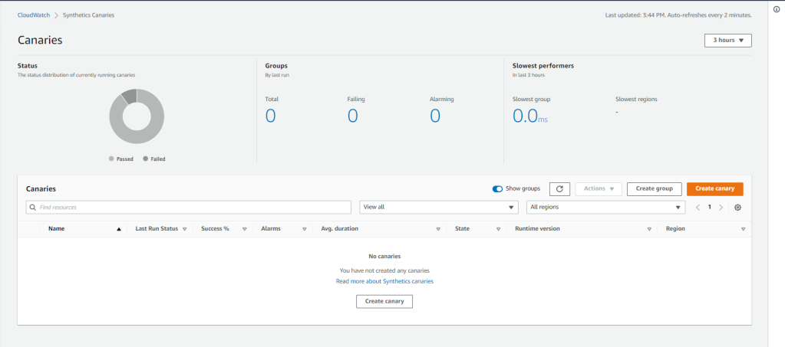
Task: Click the Find resources search field
Action: (x=189, y=208)
